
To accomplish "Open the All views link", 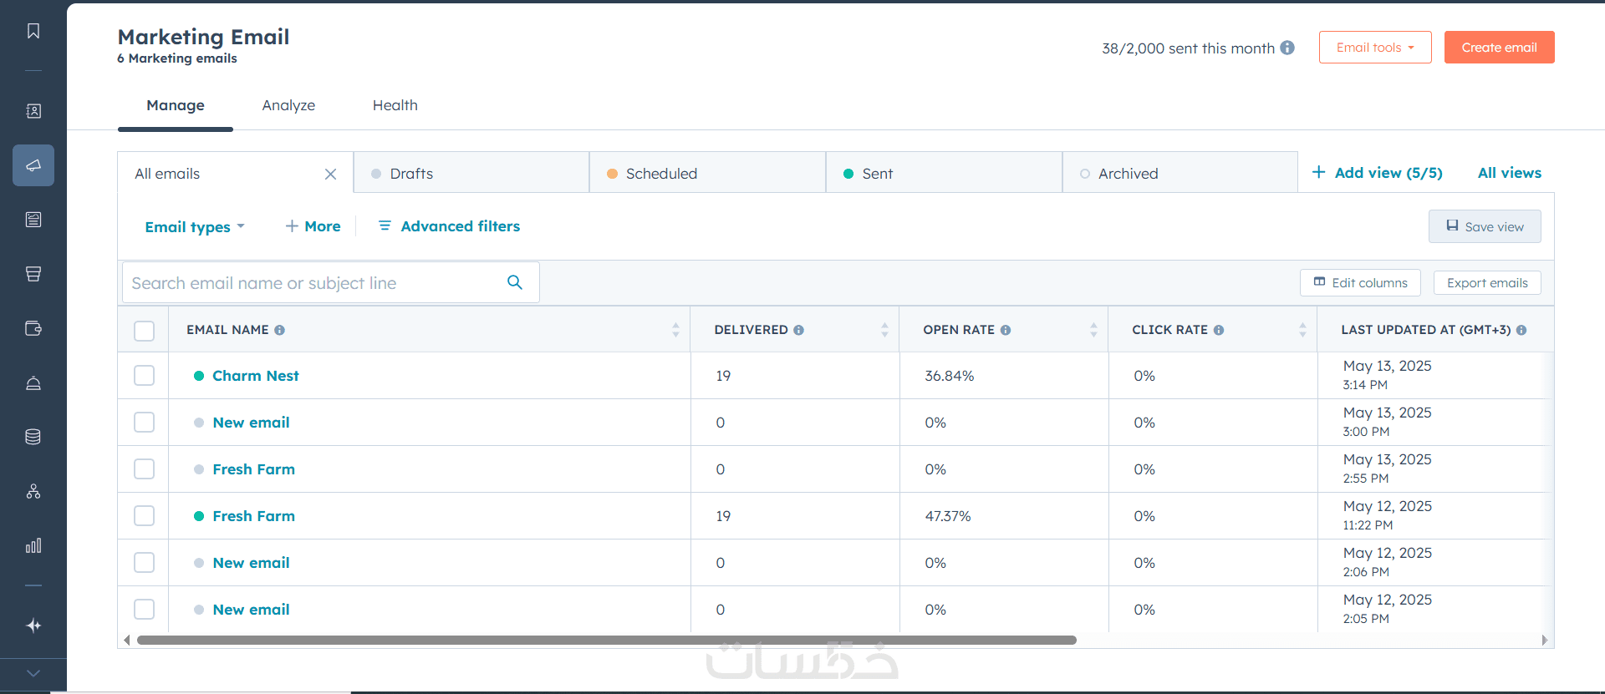I will click(1510, 173).
